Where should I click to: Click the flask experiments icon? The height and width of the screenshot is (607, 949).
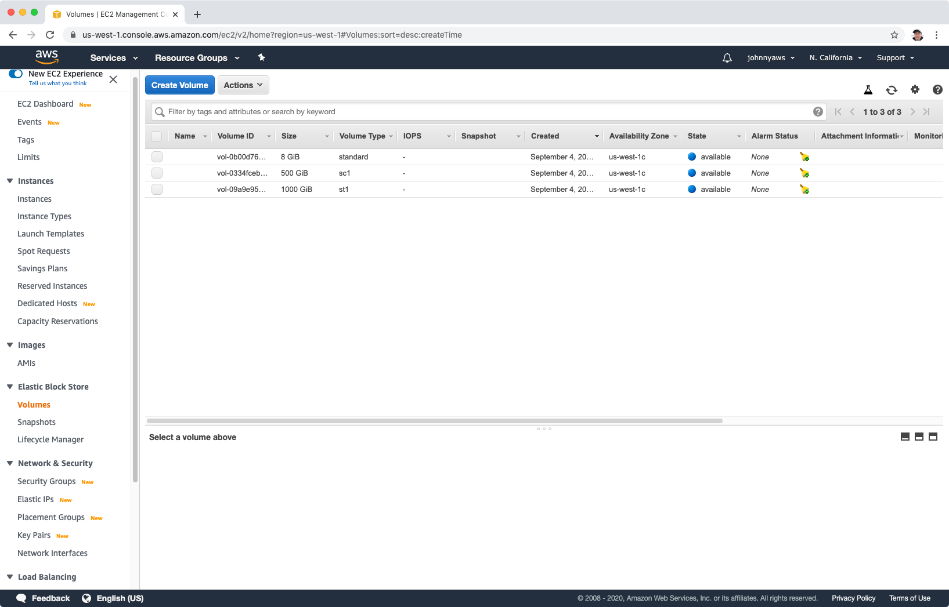pos(868,90)
